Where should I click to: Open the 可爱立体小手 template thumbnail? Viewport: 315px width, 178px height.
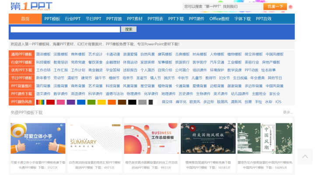(38, 139)
